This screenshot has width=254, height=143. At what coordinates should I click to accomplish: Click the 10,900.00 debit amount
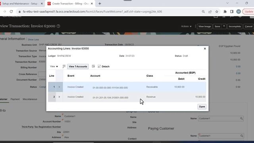click(179, 87)
